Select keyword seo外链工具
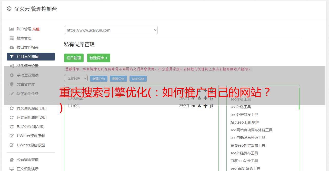Screen dimensions: 329x171 pyautogui.click(x=241, y=107)
